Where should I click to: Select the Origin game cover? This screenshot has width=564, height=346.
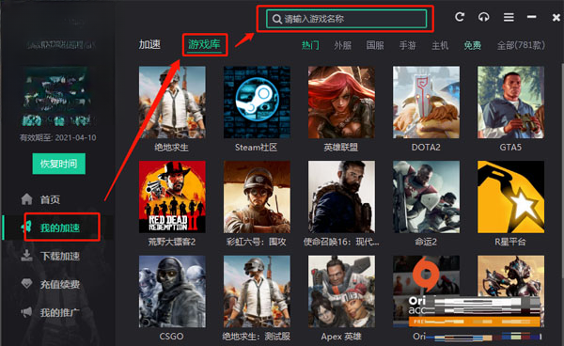pos(426,291)
